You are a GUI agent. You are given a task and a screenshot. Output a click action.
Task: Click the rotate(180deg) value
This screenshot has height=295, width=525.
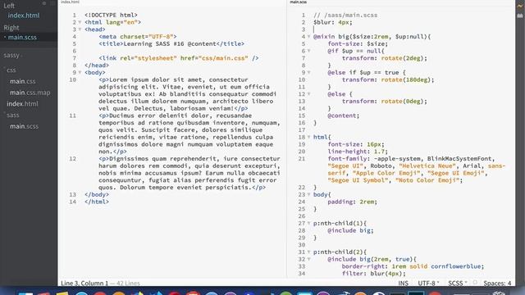tap(406, 80)
